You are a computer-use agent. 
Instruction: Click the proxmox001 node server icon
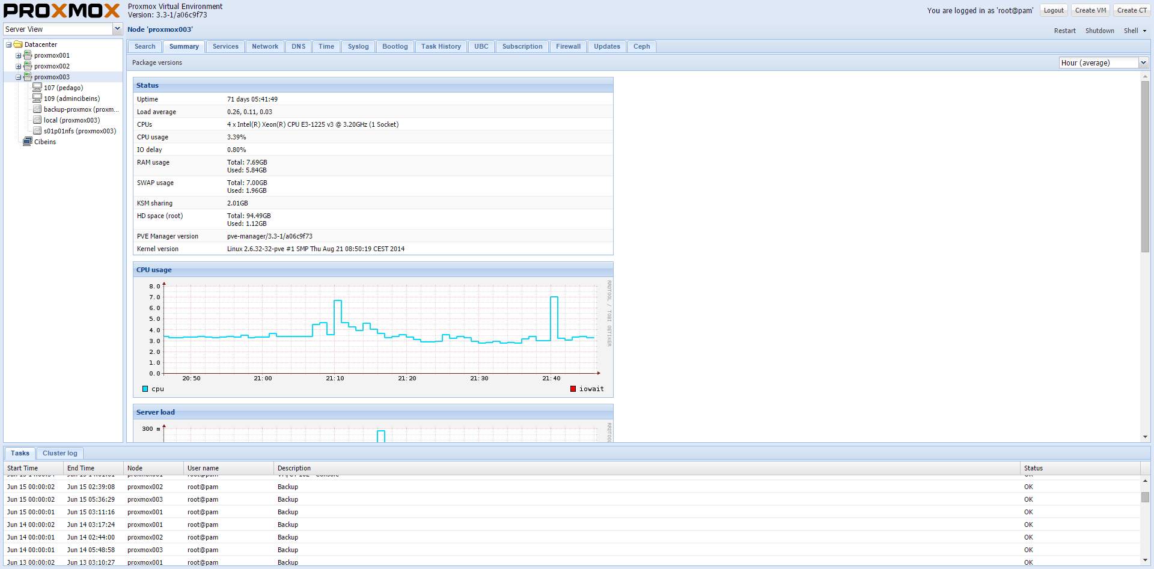click(28, 55)
